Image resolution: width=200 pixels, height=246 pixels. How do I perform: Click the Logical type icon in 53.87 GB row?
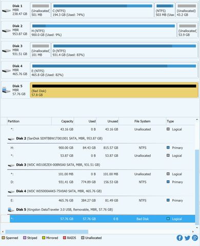point(168,155)
